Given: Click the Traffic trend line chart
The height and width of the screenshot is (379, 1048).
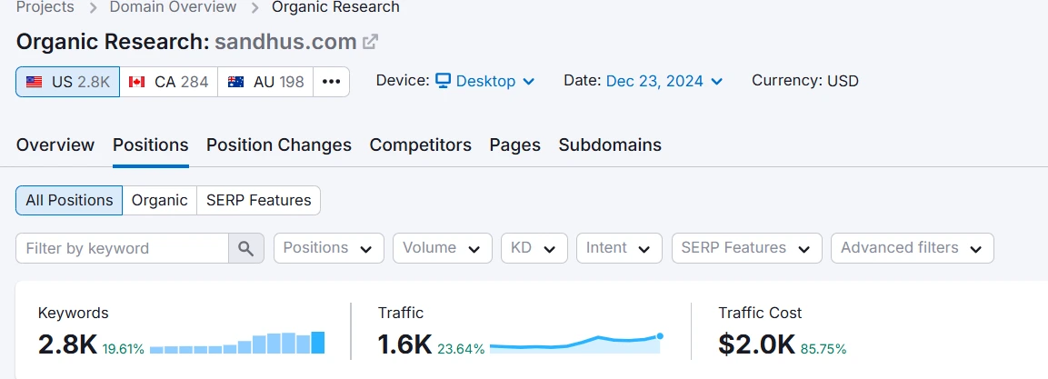Looking at the screenshot, I should pos(576,343).
